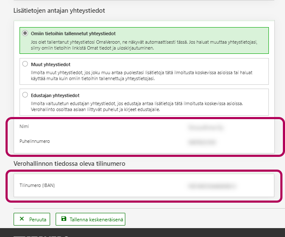Viewport: 285px width, 237px height.
Task: Click the 'Tilinumero (IBAN)' label
Action: click(x=37, y=185)
